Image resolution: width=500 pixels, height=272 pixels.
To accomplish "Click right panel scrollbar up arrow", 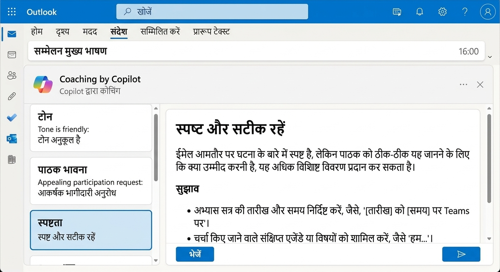I will pos(489,108).
